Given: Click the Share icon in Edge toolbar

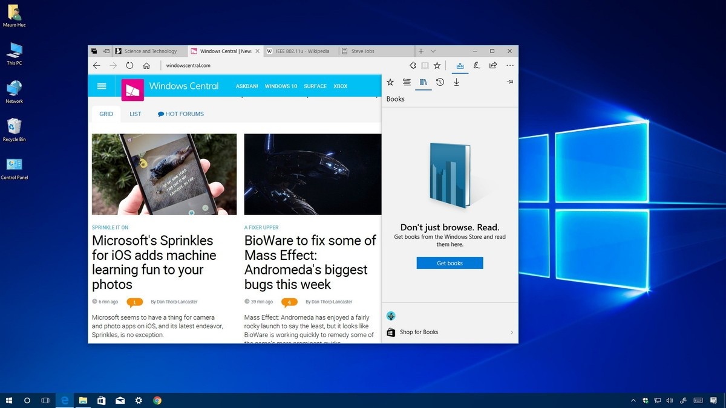Looking at the screenshot, I should 493,65.
